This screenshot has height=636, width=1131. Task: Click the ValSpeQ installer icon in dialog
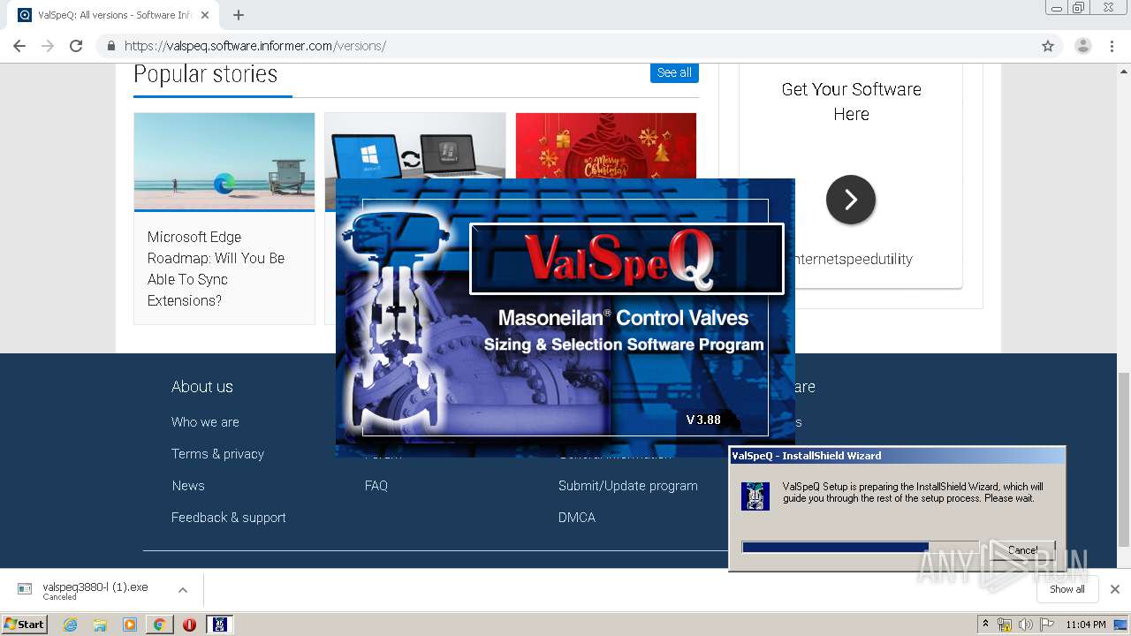coord(755,496)
